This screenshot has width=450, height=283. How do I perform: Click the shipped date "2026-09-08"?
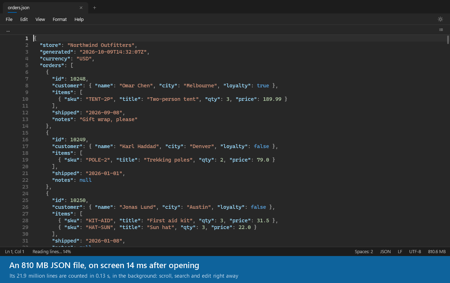click(104, 113)
